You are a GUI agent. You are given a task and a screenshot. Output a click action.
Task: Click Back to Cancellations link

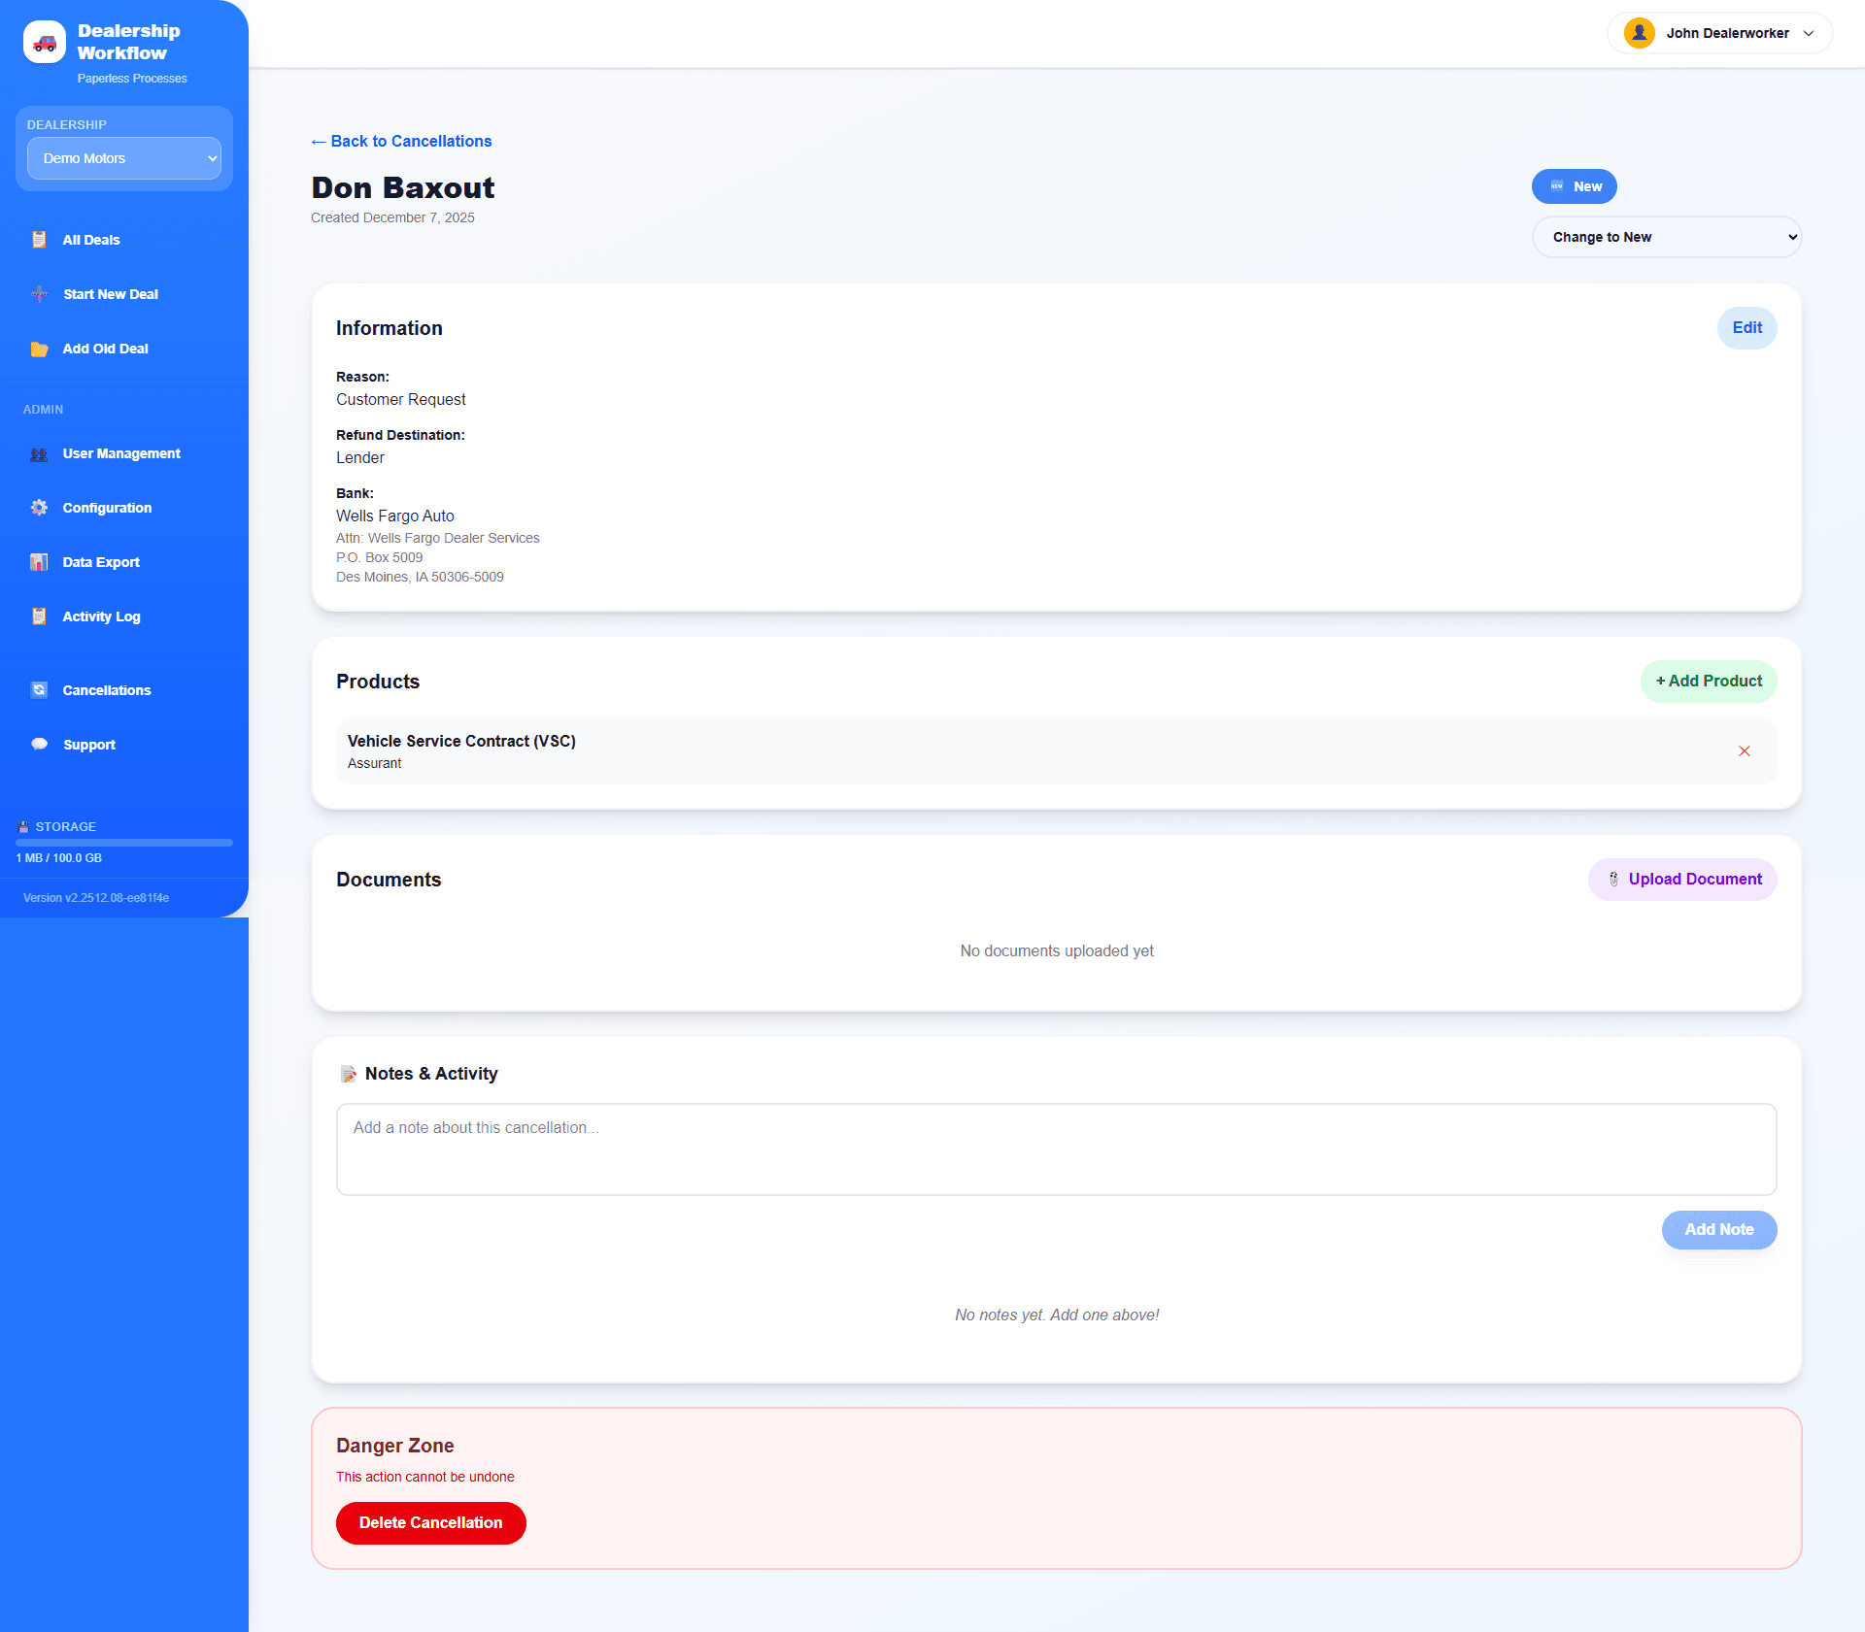click(x=402, y=141)
